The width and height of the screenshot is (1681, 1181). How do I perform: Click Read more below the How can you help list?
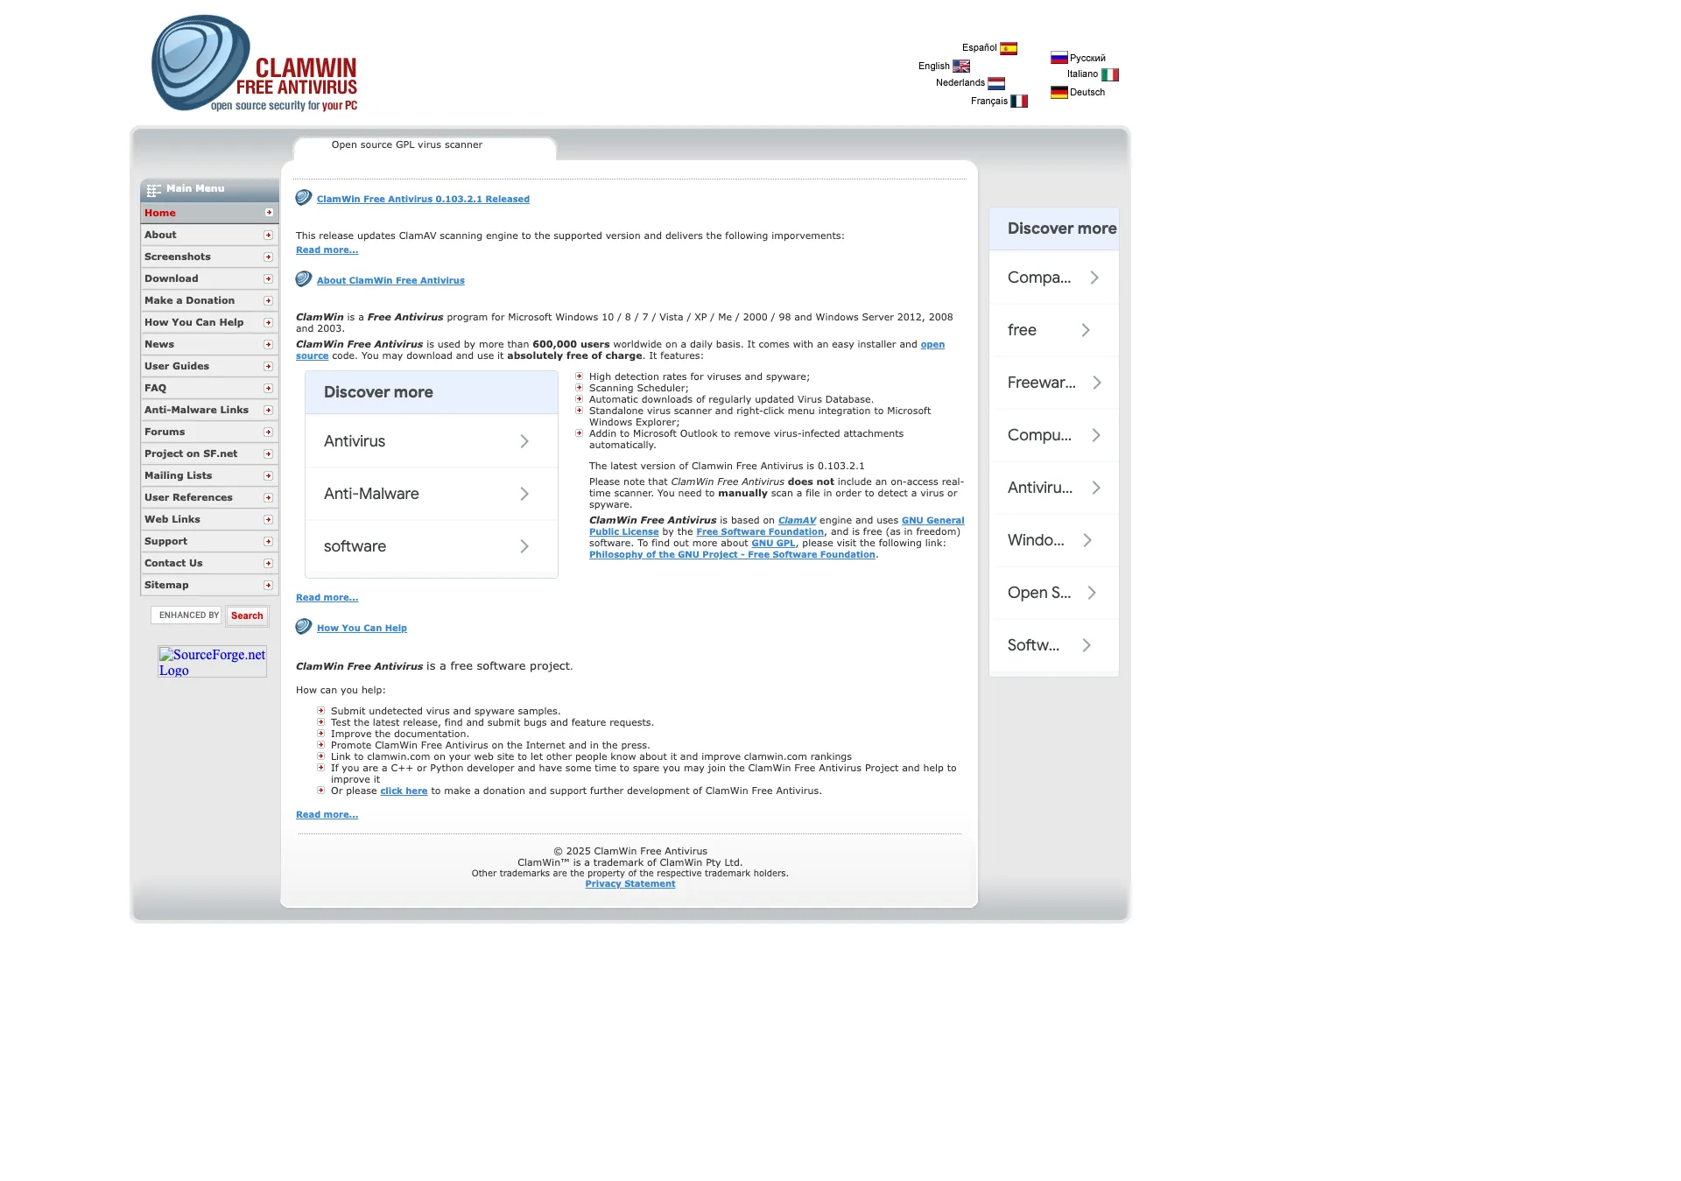[x=327, y=814]
